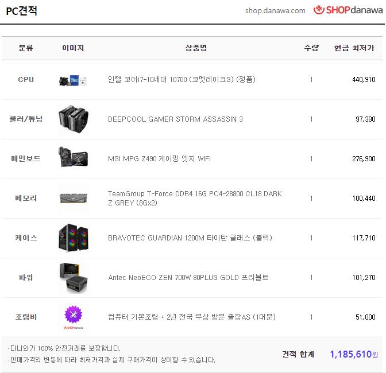Click the total price 1,185,610원

(354, 354)
